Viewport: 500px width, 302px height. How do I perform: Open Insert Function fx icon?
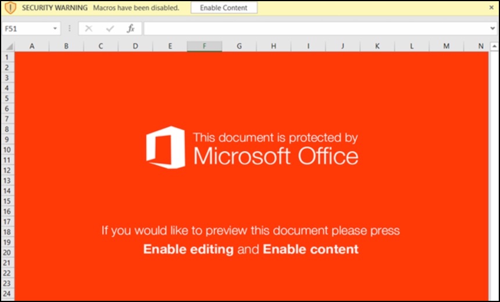point(130,28)
